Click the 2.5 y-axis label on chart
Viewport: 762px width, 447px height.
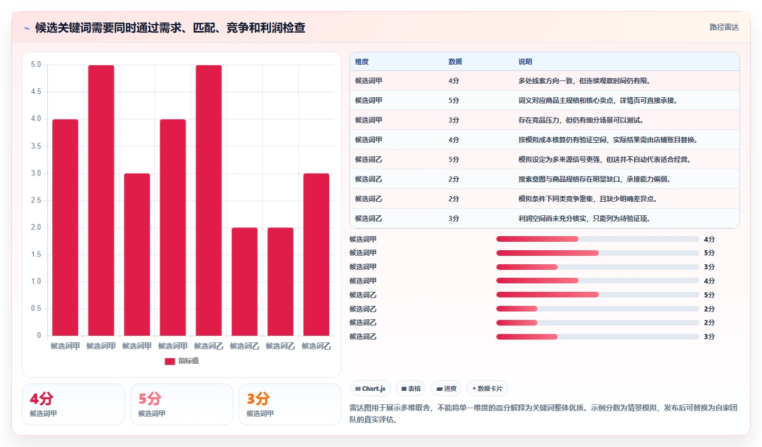(x=36, y=200)
